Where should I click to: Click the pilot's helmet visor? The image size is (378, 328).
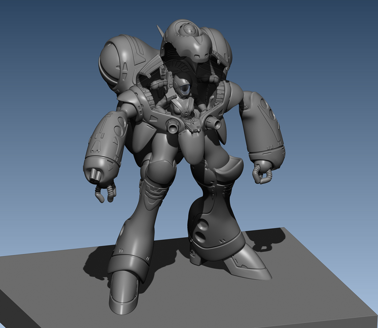(184, 90)
